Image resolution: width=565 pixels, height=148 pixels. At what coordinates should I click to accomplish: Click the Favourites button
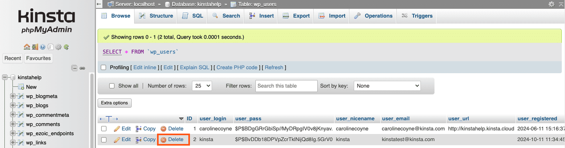[39, 58]
